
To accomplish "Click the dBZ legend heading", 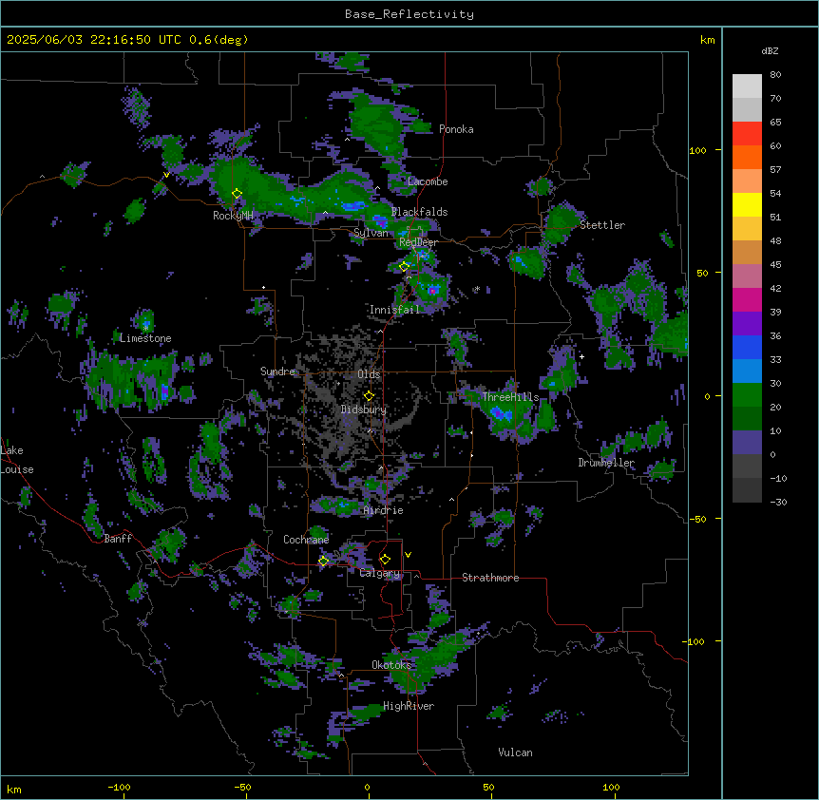I will click(x=770, y=50).
